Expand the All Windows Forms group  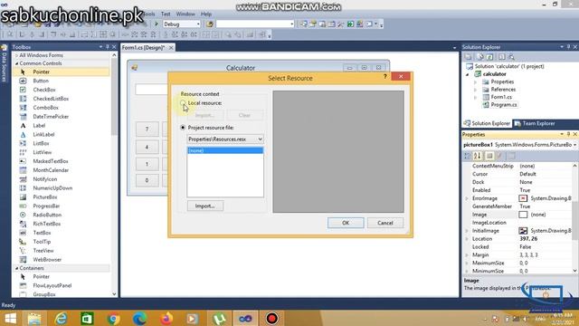16,55
